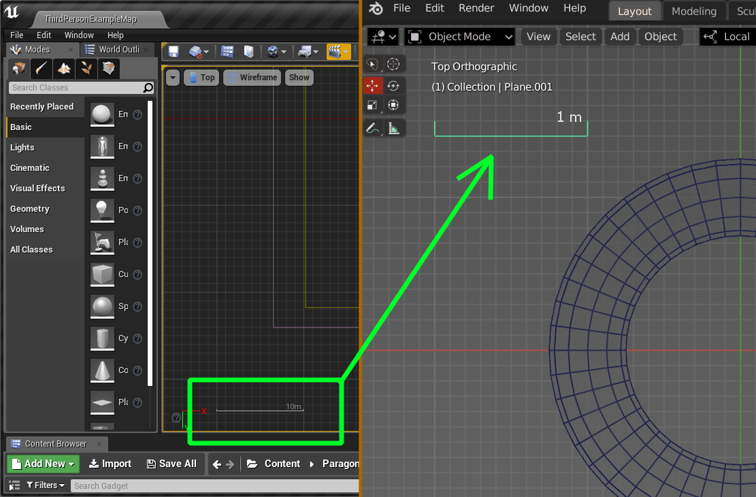Click the Search Classes input field
Screen dimensions: 756x497
point(81,88)
